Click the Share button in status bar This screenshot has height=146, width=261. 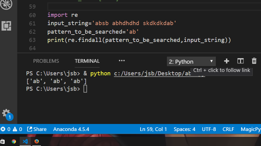(x=37, y=129)
